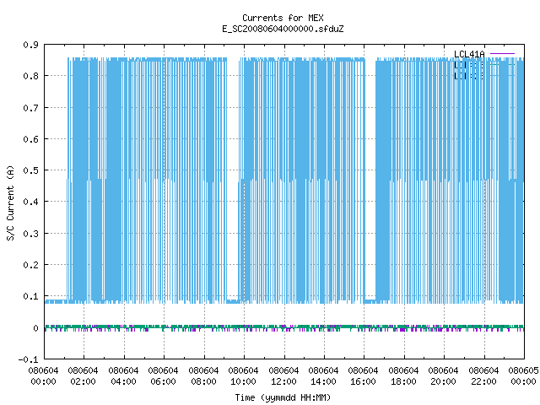
Task: Click the '02:00' x-axis tick label
Action: click(83, 381)
